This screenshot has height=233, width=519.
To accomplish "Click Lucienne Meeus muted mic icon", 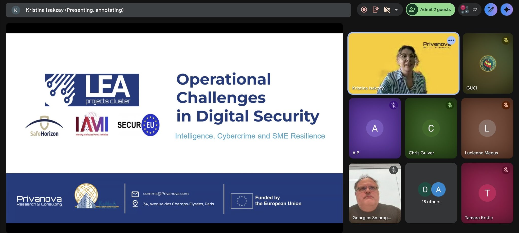I will pos(506,105).
